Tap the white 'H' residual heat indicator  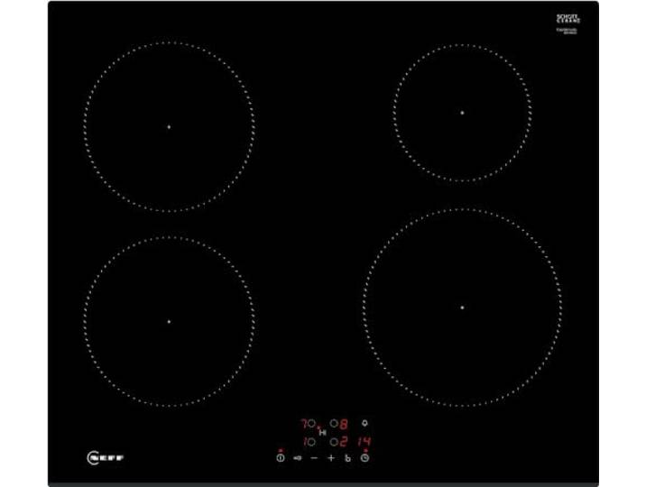[x=323, y=433]
